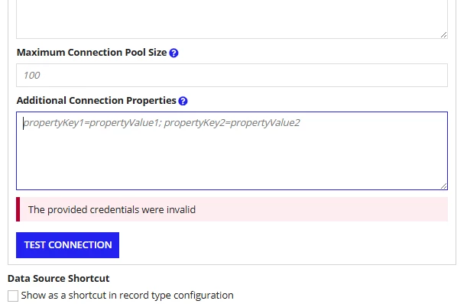The height and width of the screenshot is (304, 467).
Task: Click the Additional Connection Properties label
Action: point(96,101)
